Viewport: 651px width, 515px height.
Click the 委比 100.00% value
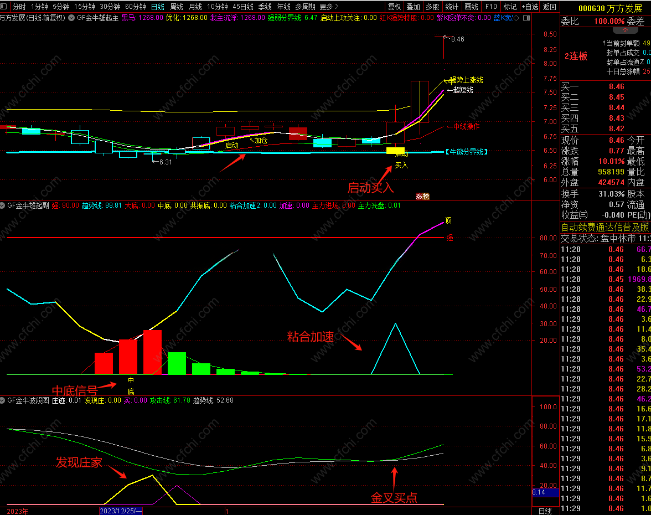(x=609, y=21)
